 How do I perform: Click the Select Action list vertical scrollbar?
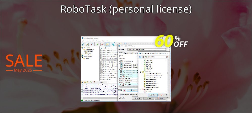168,76
